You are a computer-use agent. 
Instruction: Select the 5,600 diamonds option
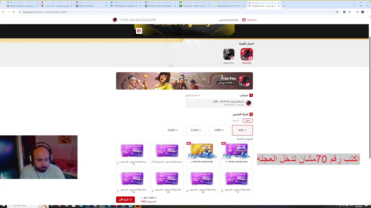173,130
